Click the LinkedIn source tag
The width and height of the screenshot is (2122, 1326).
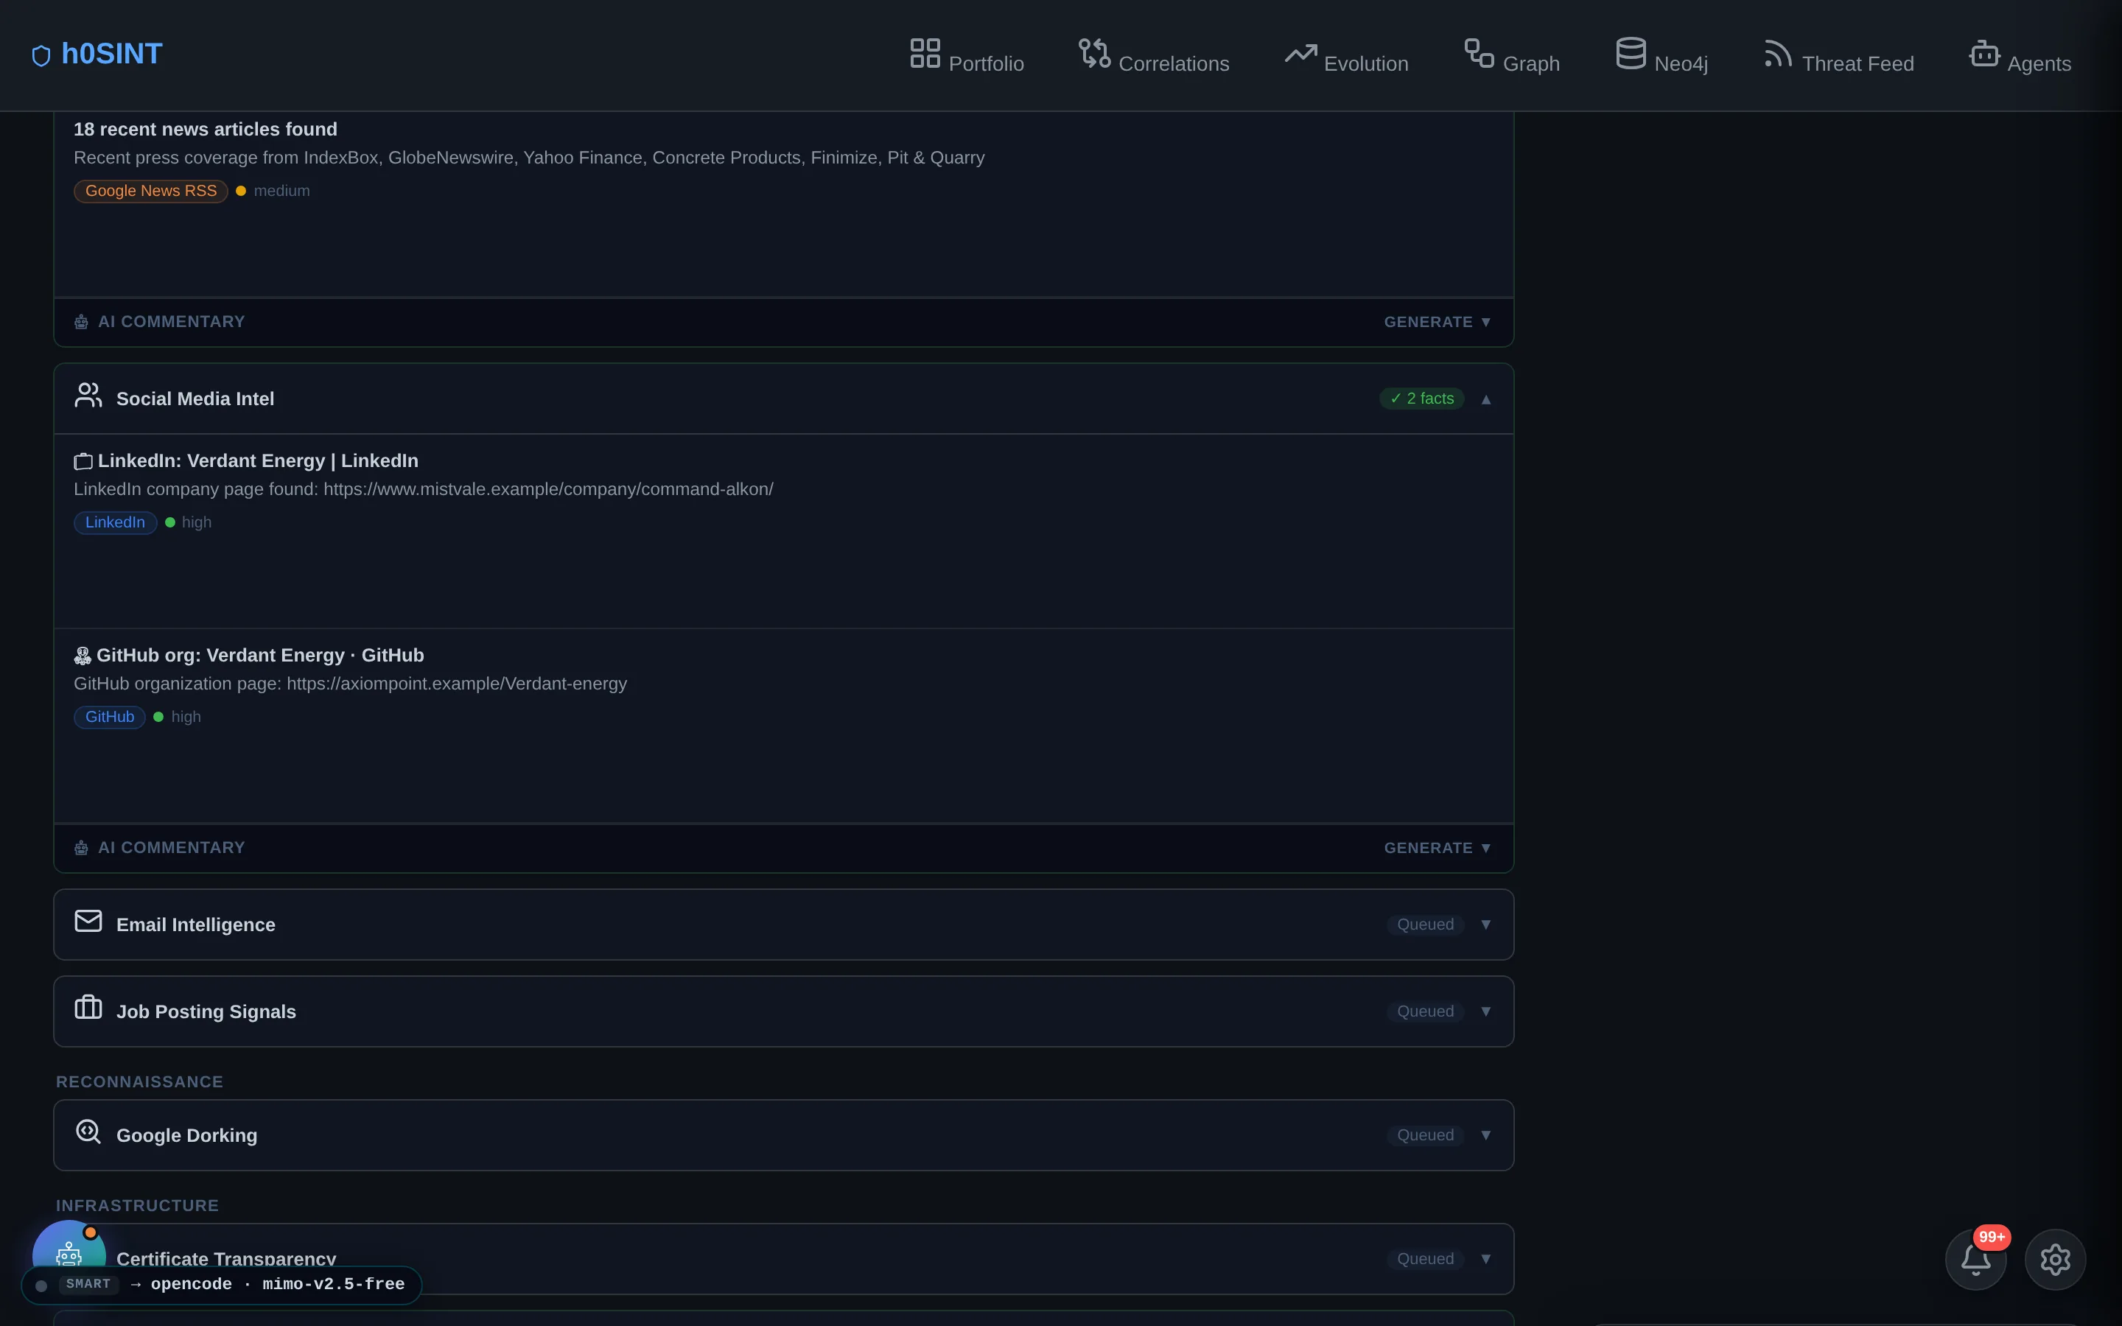(115, 523)
